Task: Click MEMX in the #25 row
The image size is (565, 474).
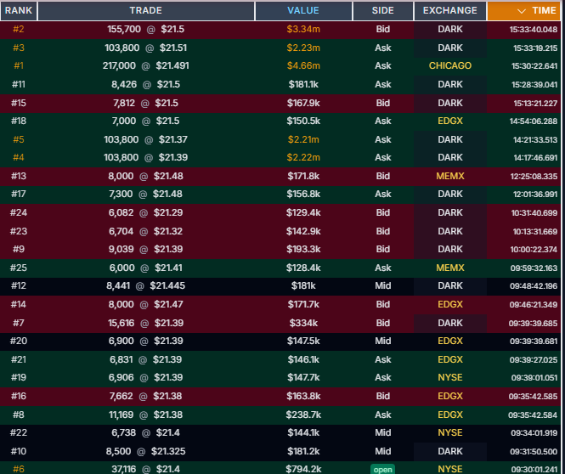Action: [450, 268]
